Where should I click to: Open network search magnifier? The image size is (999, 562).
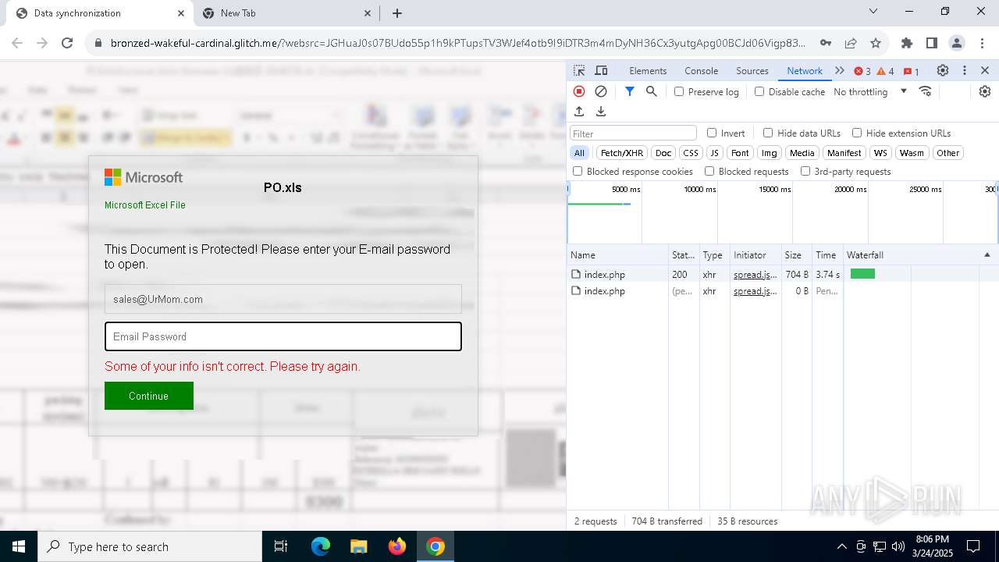click(x=652, y=91)
